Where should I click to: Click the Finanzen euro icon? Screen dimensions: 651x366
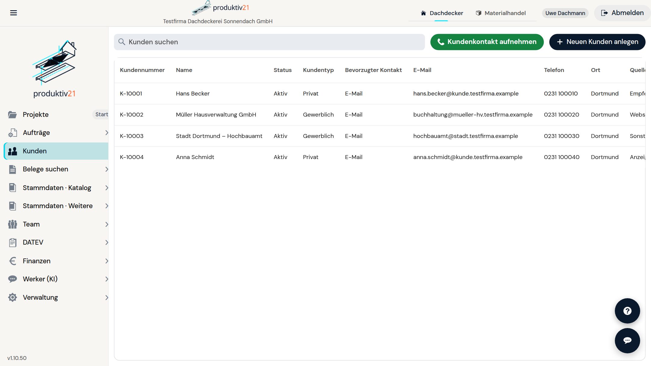pyautogui.click(x=12, y=261)
